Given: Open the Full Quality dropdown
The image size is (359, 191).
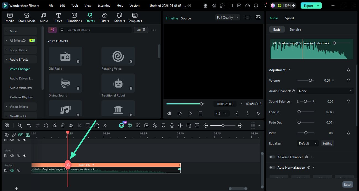Looking at the screenshot, I should pyautogui.click(x=227, y=17).
